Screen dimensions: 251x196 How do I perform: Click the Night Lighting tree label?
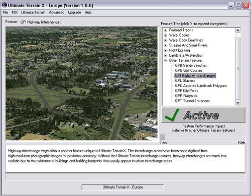[x=179, y=50]
